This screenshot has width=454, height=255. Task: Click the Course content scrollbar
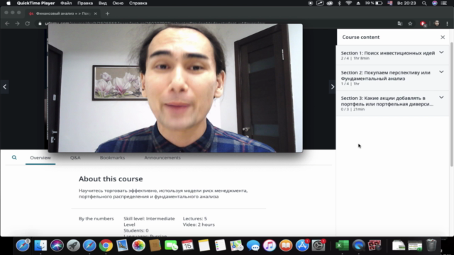pyautogui.click(x=451, y=104)
